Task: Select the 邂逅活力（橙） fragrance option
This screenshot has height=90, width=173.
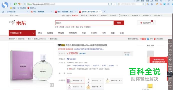Action: click(x=76, y=87)
